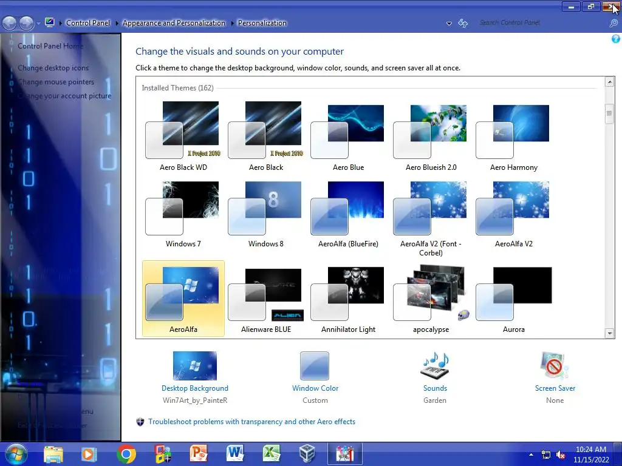Click the theme list scrollbar thumb
622x466 pixels.
(x=610, y=114)
